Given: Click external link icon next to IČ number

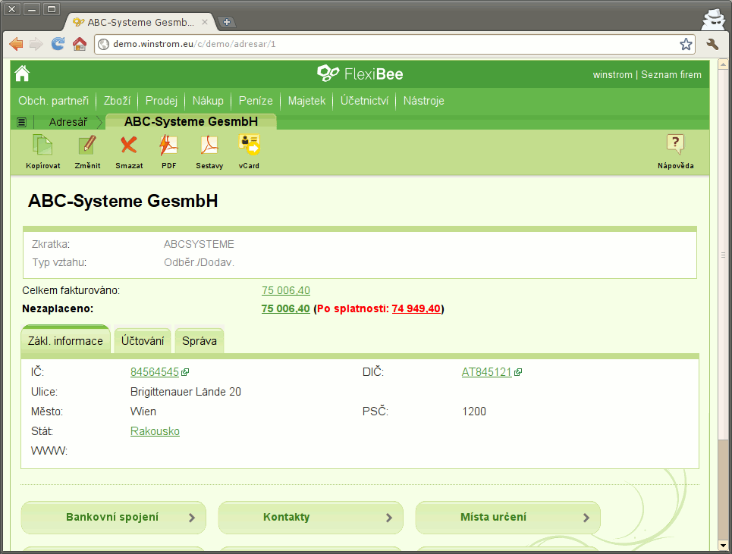Looking at the screenshot, I should 185,372.
